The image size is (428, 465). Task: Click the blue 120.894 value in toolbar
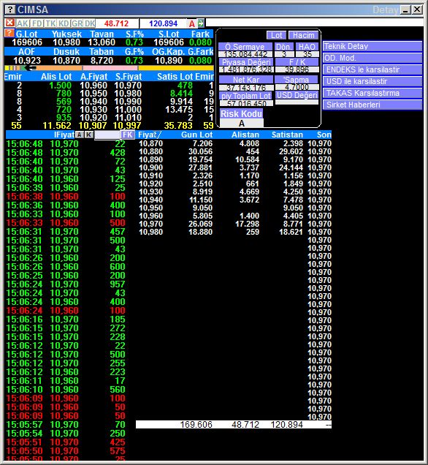(163, 23)
